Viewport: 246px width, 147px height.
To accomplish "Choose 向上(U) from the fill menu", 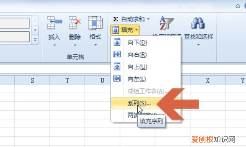I will 146,67.
